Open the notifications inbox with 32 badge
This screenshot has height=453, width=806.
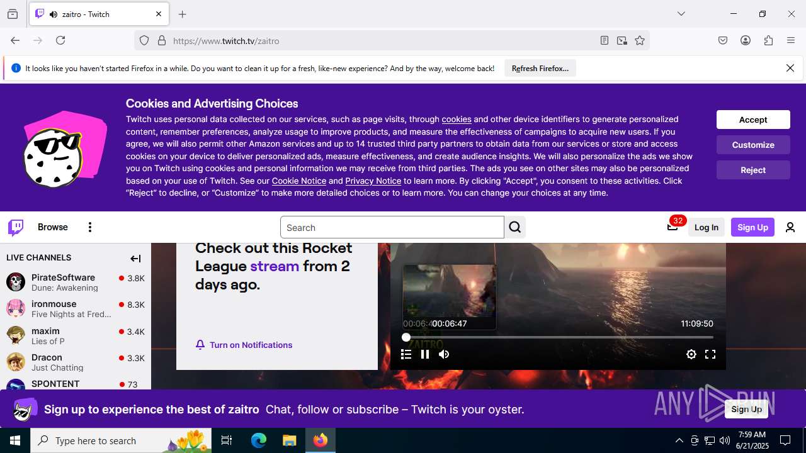point(673,227)
